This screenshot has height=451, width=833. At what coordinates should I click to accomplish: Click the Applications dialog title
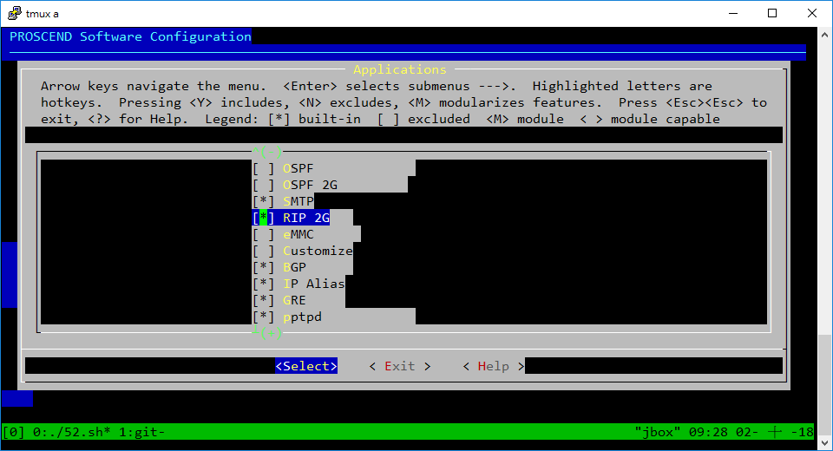point(399,69)
